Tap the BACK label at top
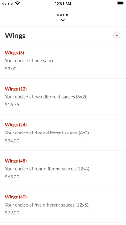 63,15
